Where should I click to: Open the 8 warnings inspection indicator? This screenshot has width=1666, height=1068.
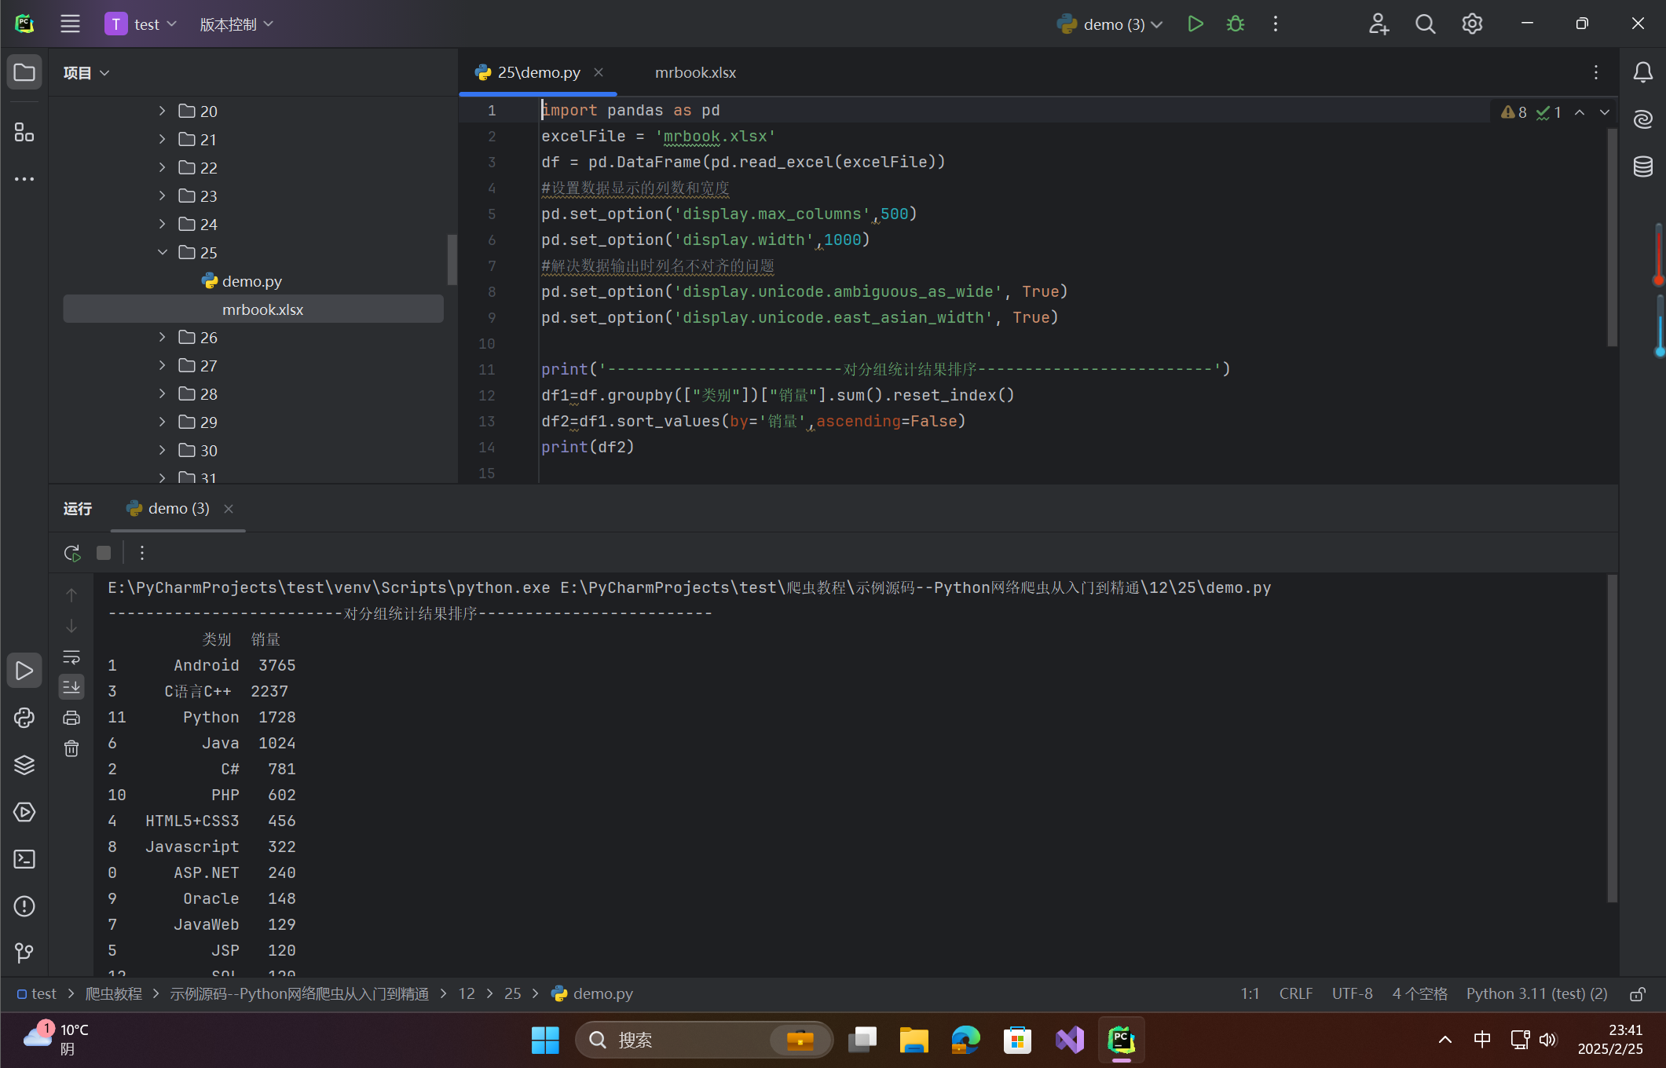[x=1514, y=112]
